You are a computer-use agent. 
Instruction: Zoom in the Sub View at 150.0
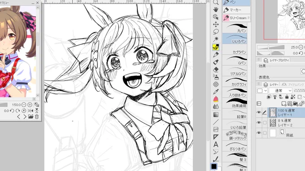click(x=30, y=105)
